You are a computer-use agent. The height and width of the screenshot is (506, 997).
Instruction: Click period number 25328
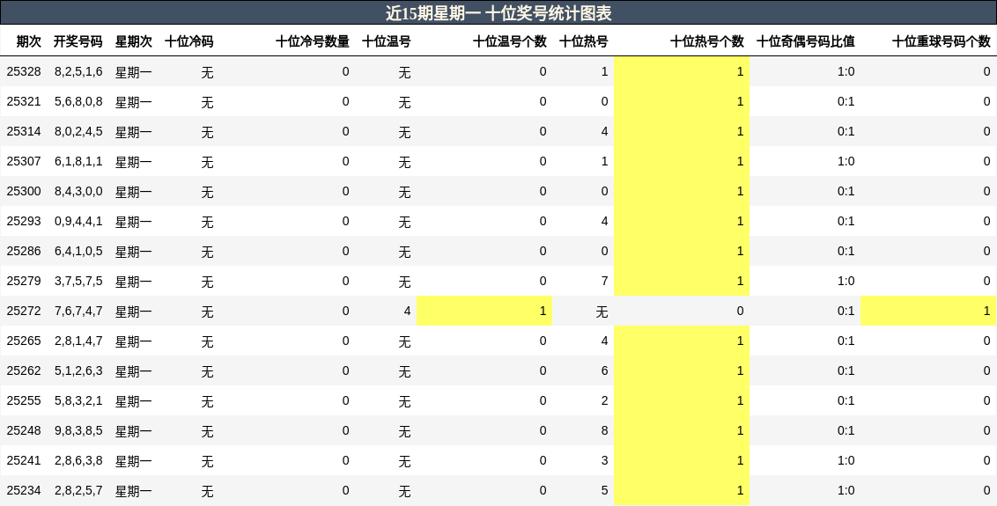(x=24, y=72)
